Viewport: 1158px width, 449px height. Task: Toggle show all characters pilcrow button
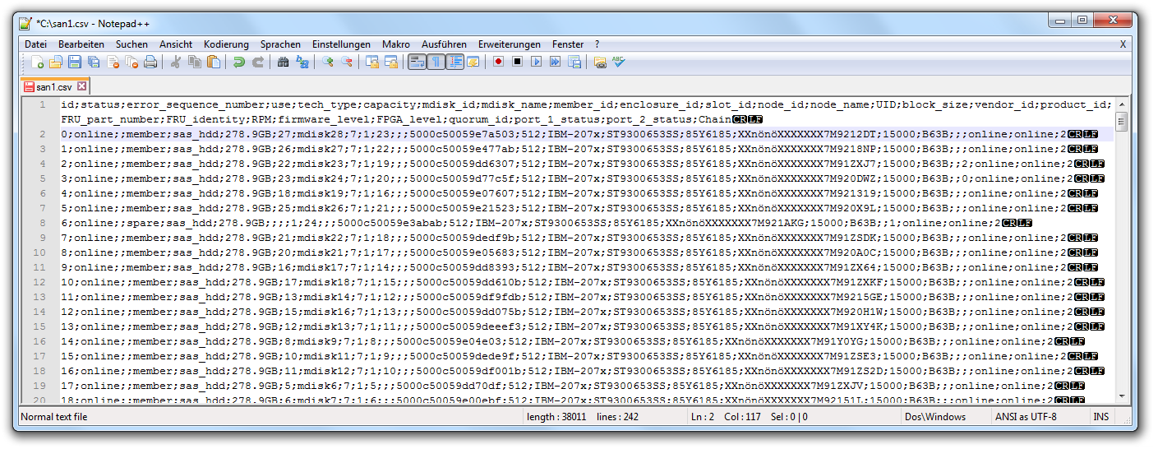[x=436, y=62]
